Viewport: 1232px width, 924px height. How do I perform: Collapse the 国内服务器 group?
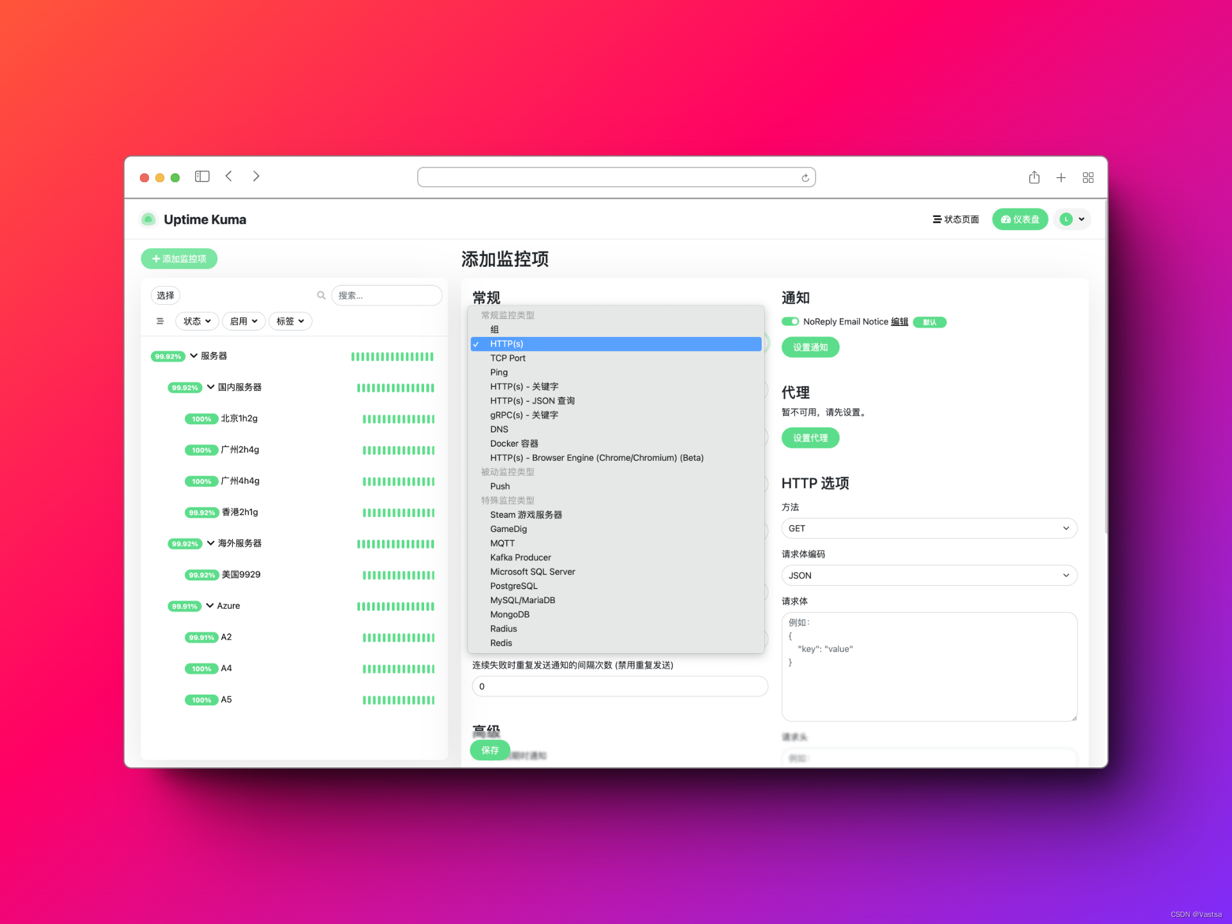tap(210, 387)
